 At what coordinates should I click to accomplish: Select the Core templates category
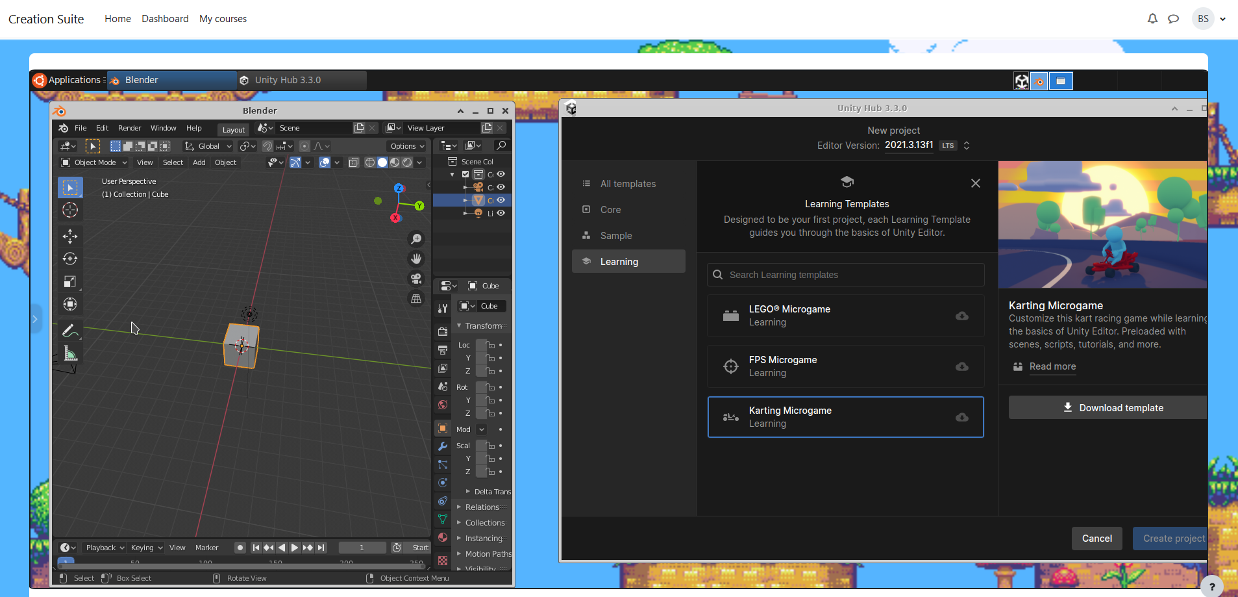628,210
